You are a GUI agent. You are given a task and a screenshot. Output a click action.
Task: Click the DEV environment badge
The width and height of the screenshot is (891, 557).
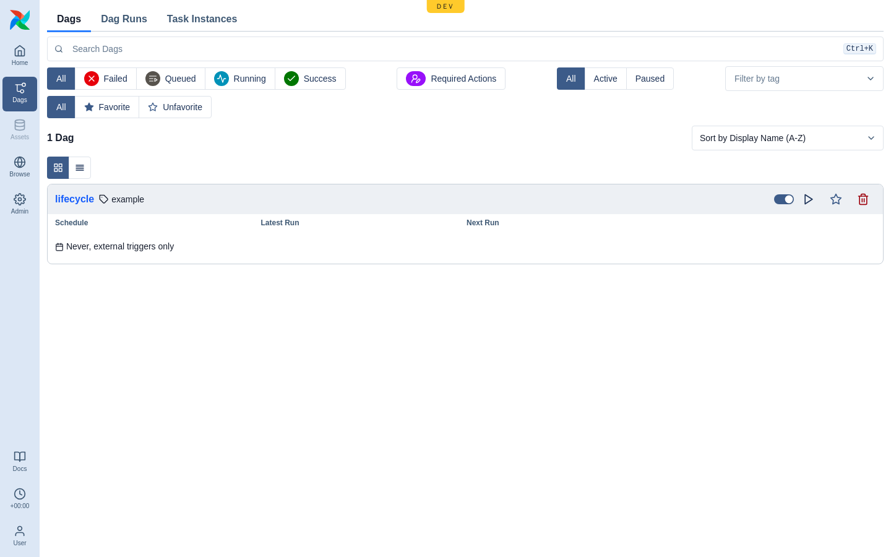click(x=445, y=6)
